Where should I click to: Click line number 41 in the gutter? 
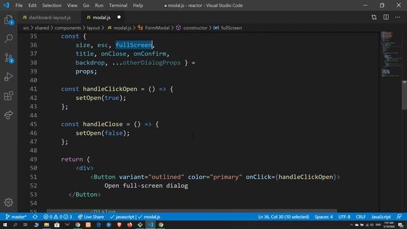pyautogui.click(x=33, y=89)
